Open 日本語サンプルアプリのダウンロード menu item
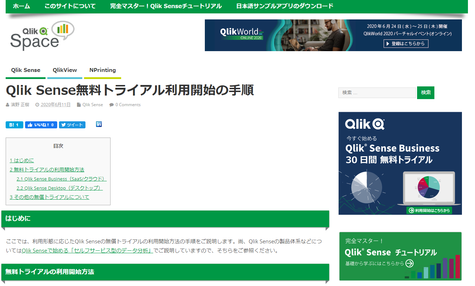Image resolution: width=475 pixels, height=286 pixels. pyautogui.click(x=285, y=6)
